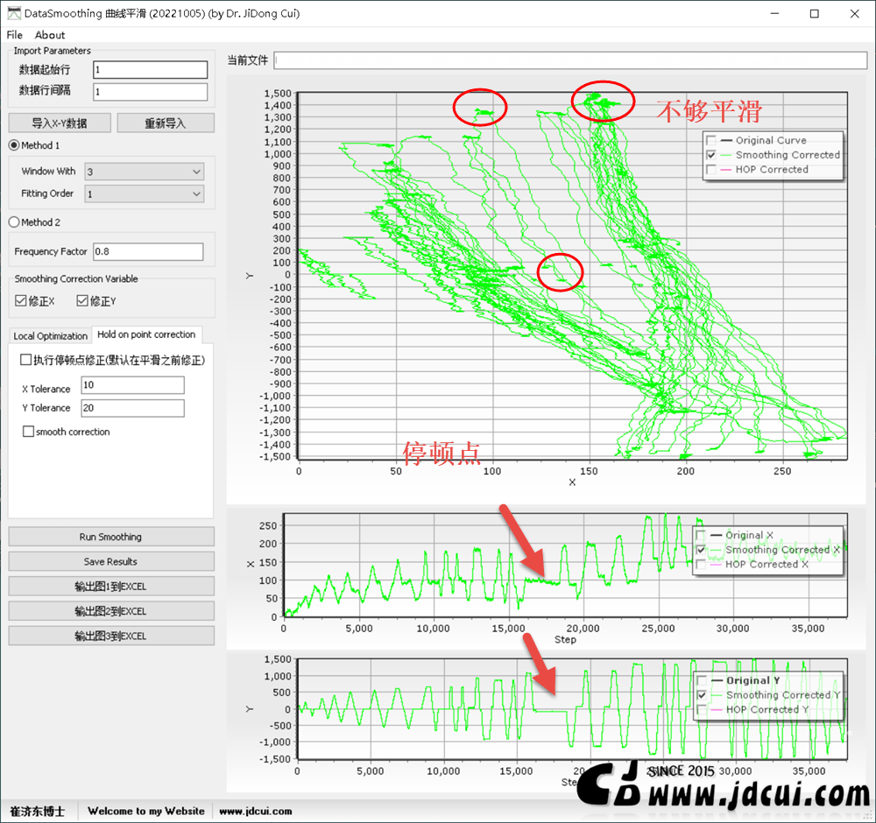Show Original X series in legend

click(701, 535)
